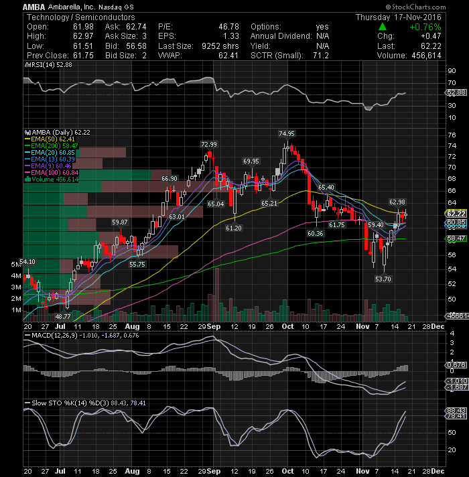This screenshot has height=477, width=469.
Task: Click the 54.10 price label
Action: pyautogui.click(x=27, y=262)
